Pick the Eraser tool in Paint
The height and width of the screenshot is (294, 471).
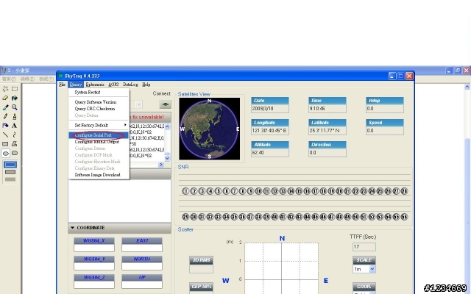(5, 98)
